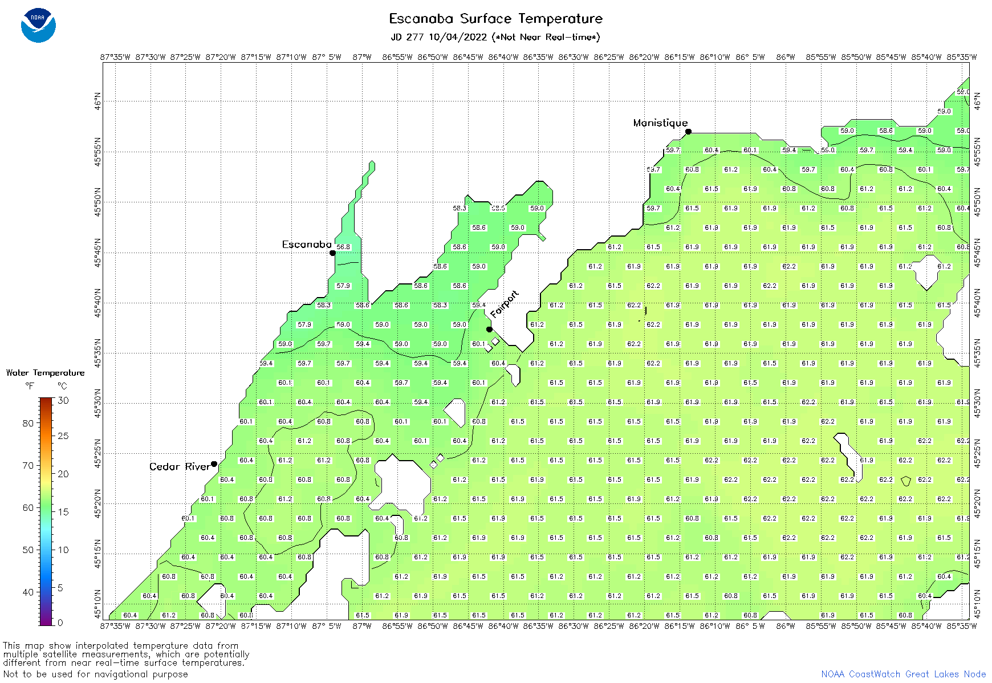Click the Manistique city marker dot
992x683 pixels.
coord(688,132)
